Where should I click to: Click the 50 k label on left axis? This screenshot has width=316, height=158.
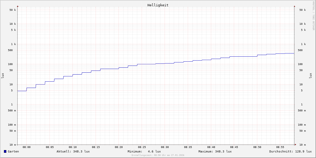tap(13, 10)
